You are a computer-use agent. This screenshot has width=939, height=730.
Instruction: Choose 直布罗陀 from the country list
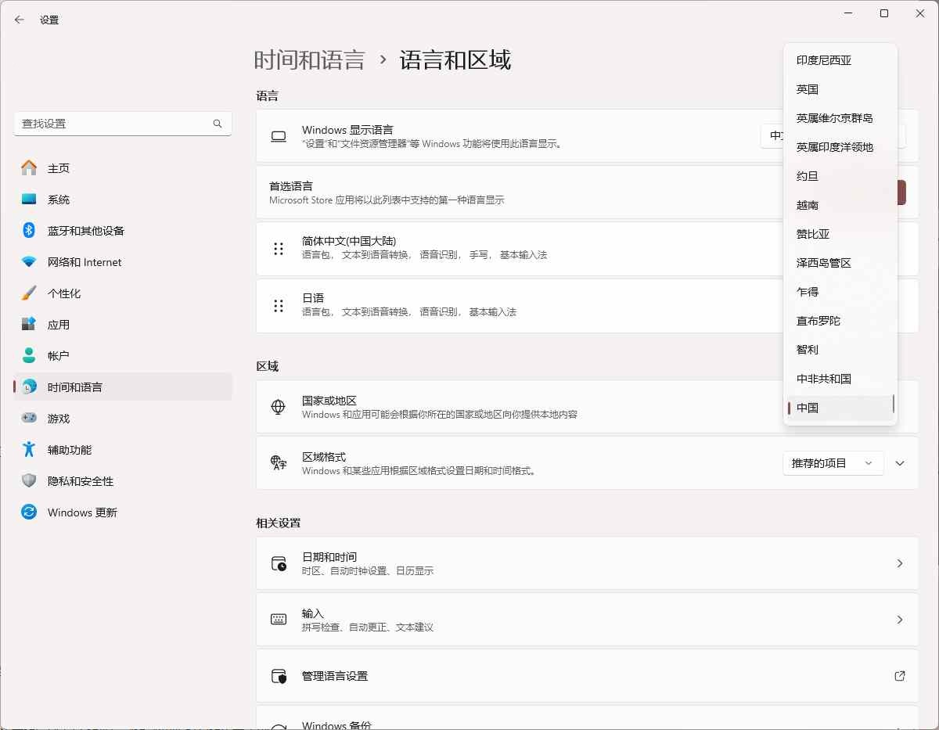click(840, 321)
